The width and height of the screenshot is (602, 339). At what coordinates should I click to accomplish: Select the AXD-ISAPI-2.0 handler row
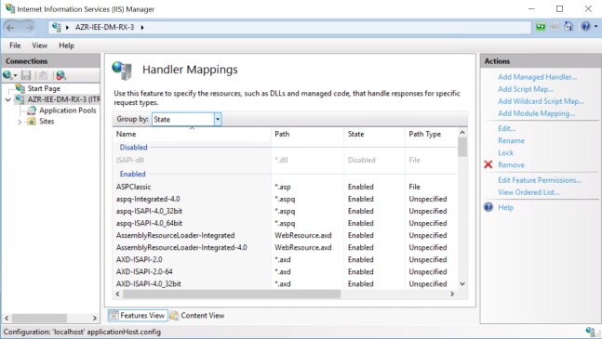coord(285,260)
